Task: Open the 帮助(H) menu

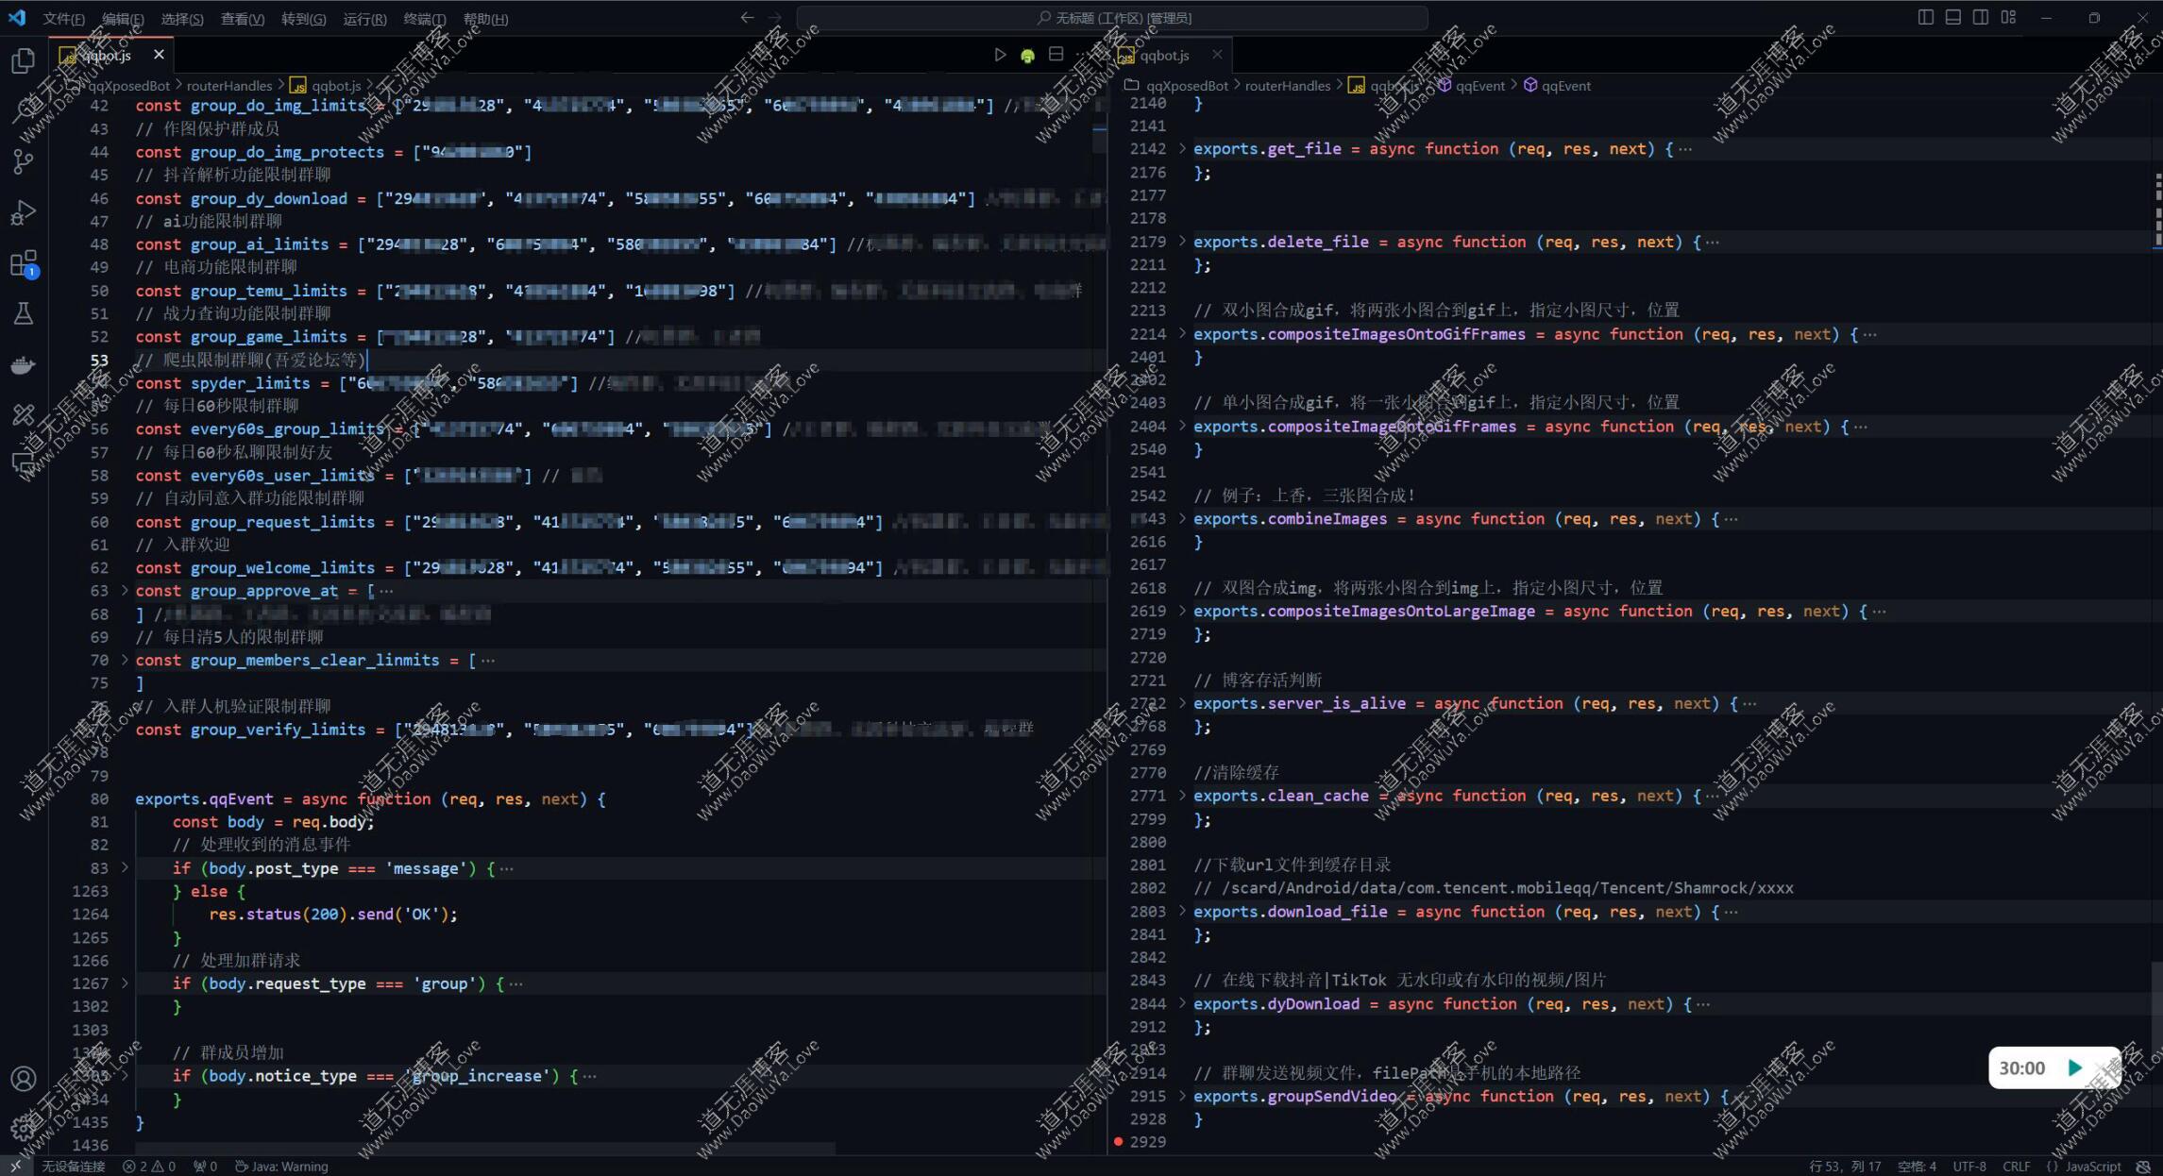Action: point(485,19)
